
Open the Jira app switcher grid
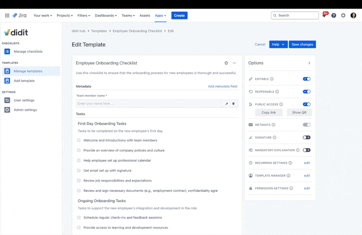7,15
